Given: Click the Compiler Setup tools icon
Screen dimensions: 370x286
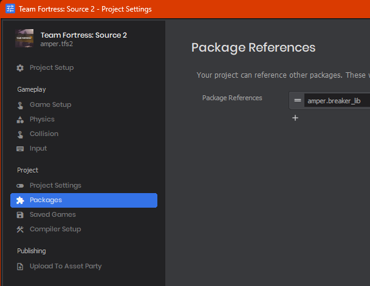Looking at the screenshot, I should point(20,230).
